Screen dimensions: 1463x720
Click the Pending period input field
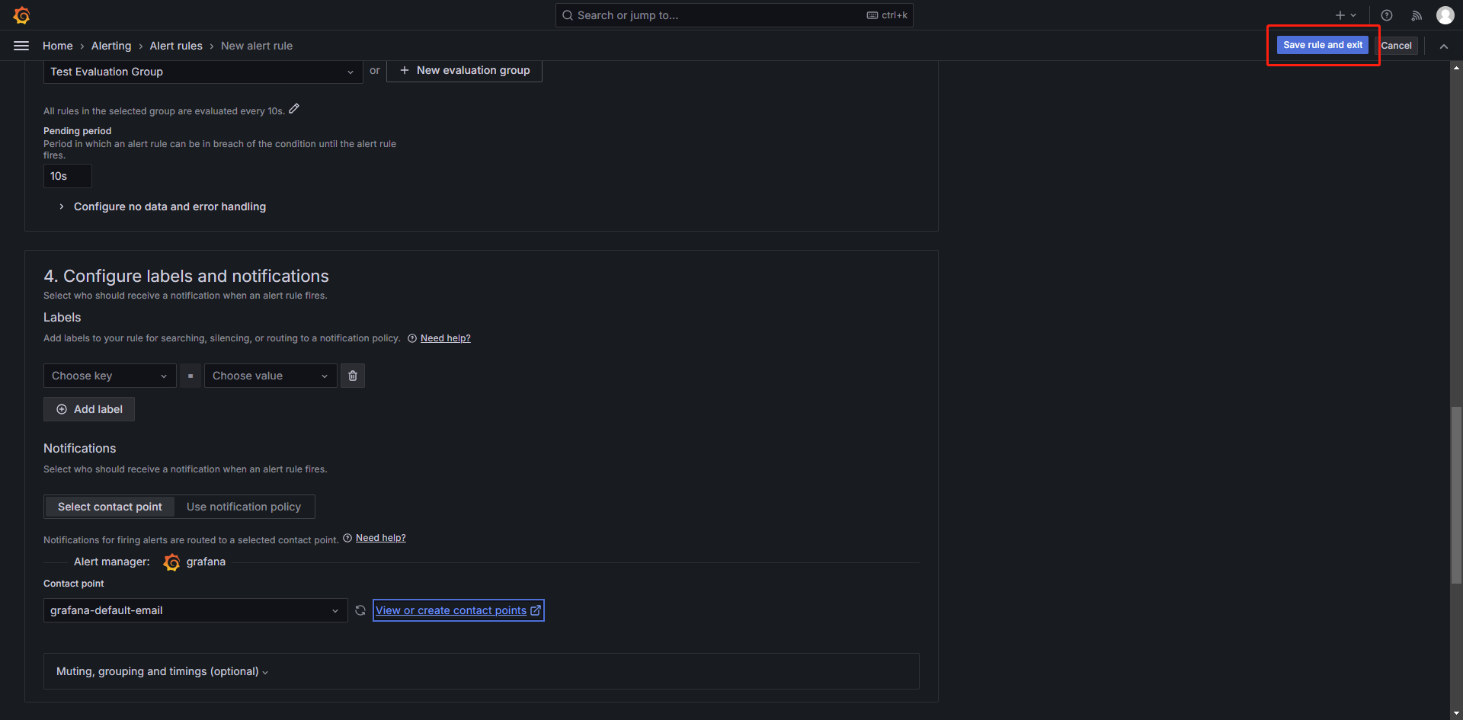pyautogui.click(x=67, y=176)
